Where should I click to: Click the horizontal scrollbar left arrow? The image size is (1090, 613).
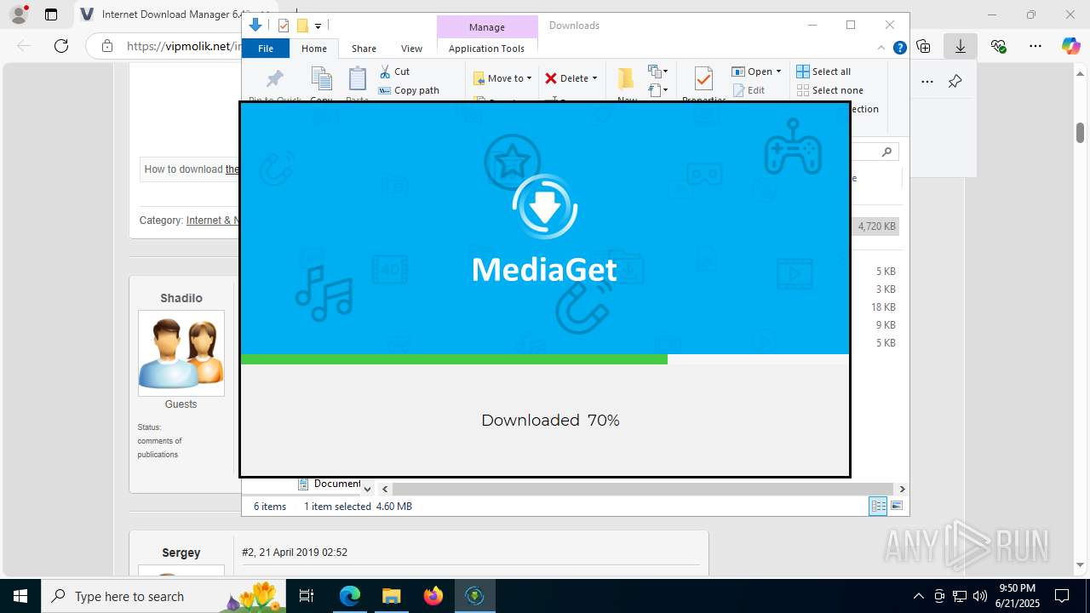(x=385, y=489)
